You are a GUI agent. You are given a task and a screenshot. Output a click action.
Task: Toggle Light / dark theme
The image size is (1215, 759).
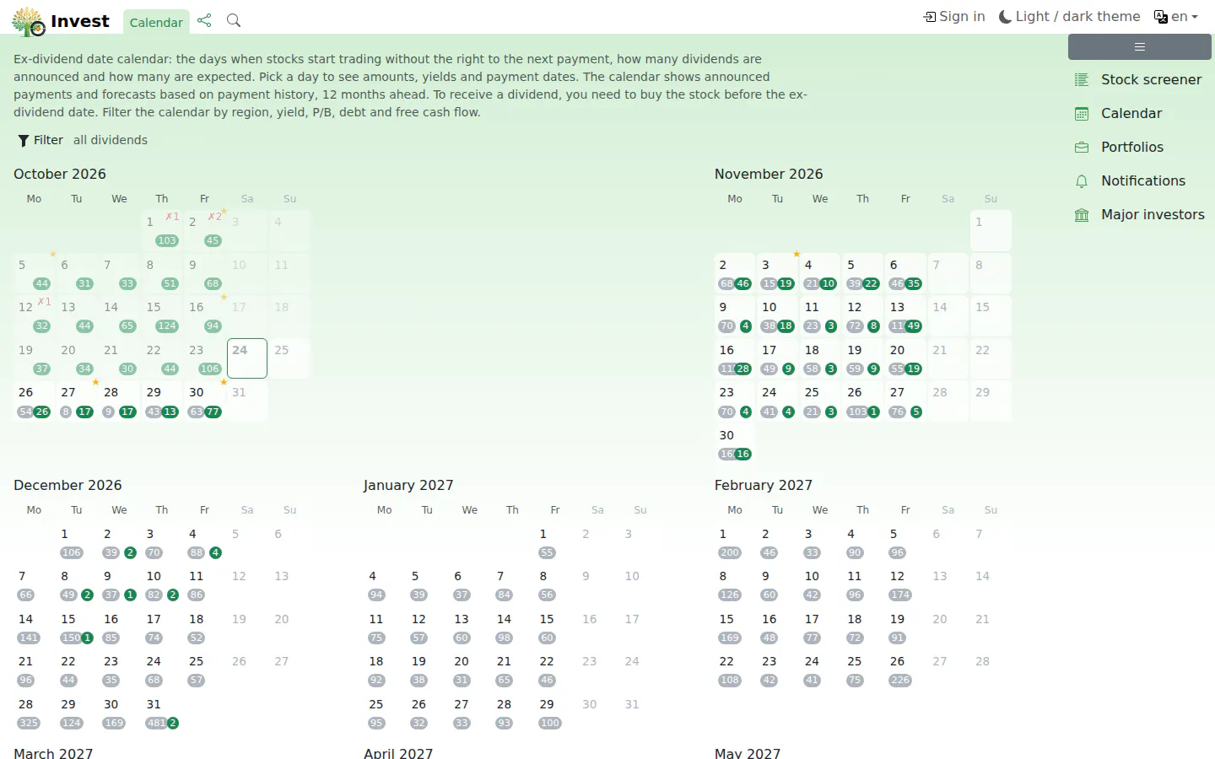(x=1069, y=17)
